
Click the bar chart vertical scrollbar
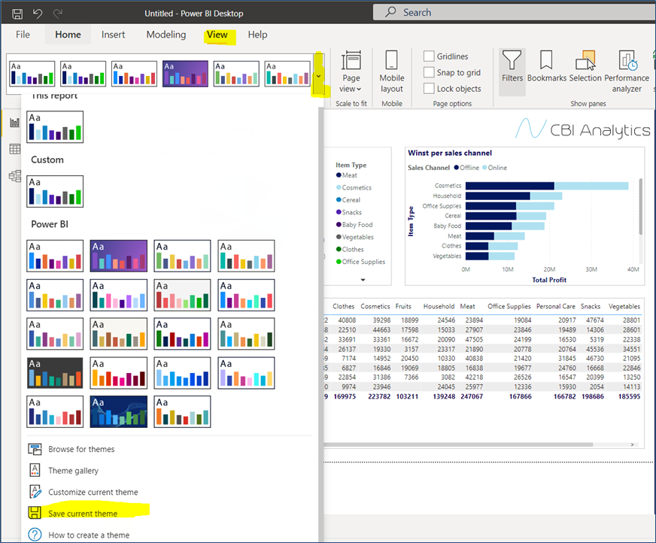pyautogui.click(x=640, y=206)
